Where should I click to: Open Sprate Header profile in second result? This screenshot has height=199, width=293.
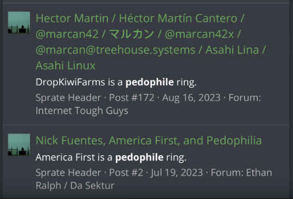69,173
